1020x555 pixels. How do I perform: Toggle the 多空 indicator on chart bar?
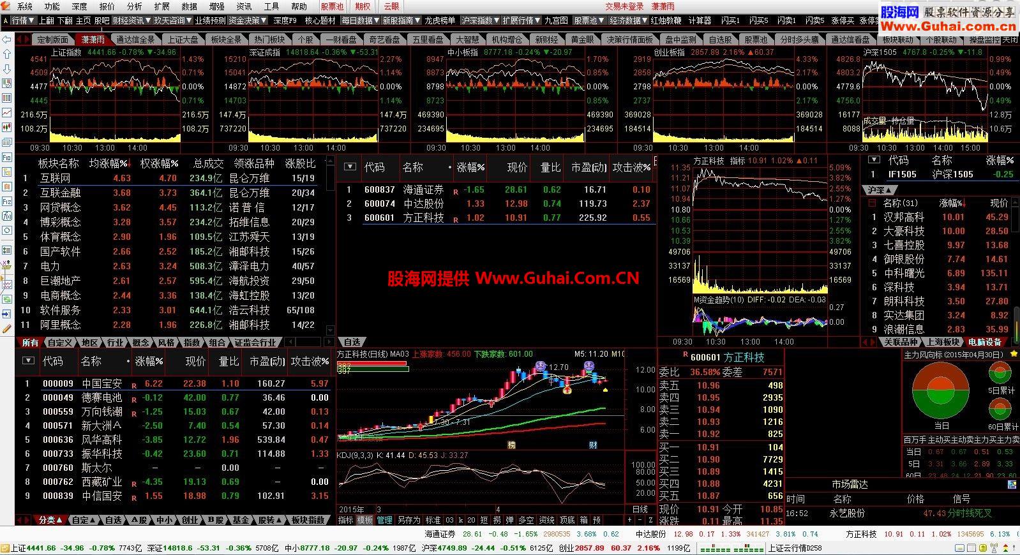(526, 521)
